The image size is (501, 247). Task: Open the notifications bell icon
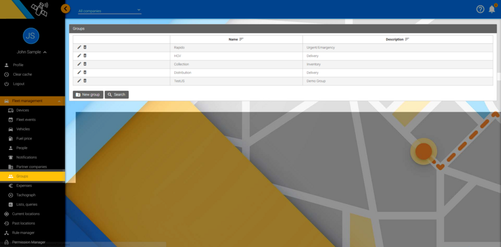[x=492, y=9]
